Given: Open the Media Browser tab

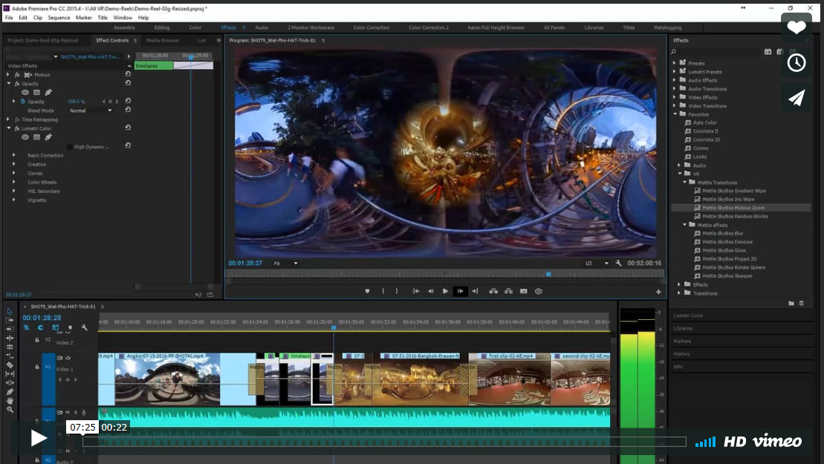Looking at the screenshot, I should pyautogui.click(x=163, y=40).
